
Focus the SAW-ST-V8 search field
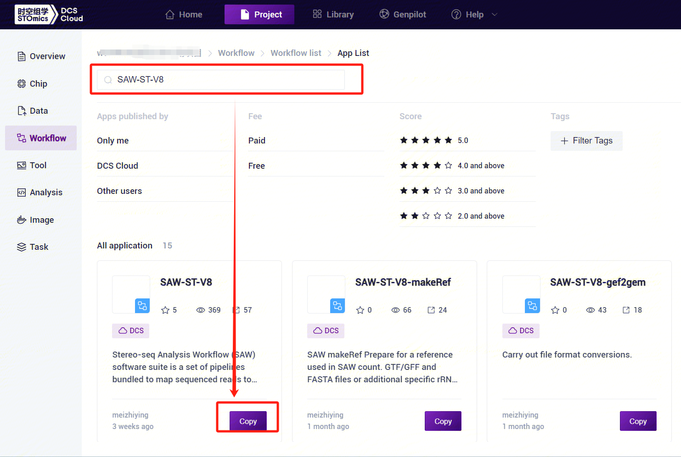221,80
